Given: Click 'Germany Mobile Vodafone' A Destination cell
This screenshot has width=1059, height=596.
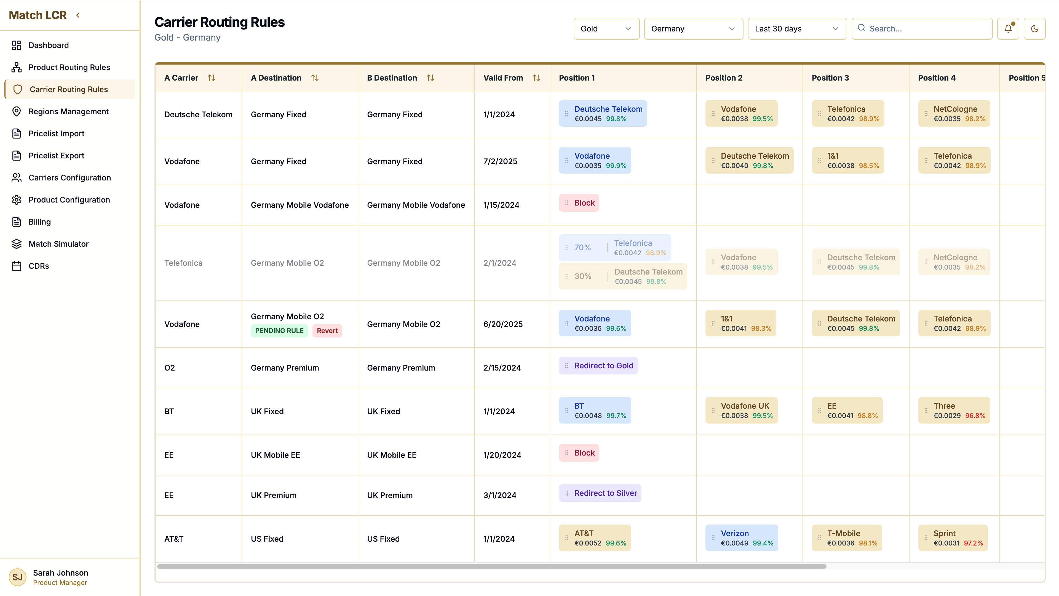Looking at the screenshot, I should 300,205.
